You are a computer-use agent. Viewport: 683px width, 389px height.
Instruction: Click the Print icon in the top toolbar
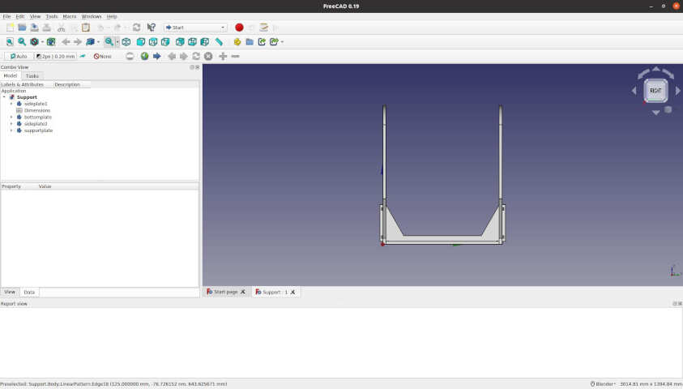point(47,28)
